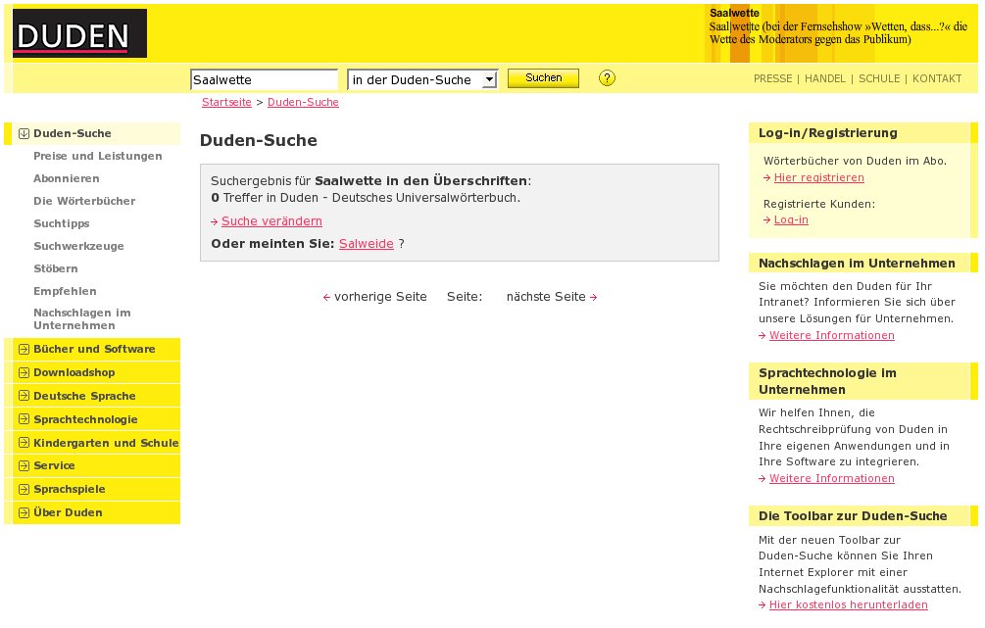Open the KONTAKT link in top navigation

[x=937, y=78]
